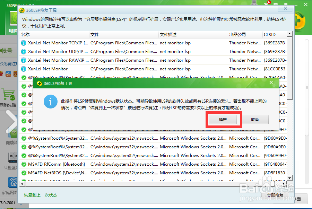The image size is (312, 209).
Task: Click the 确定 button in the dialog
Action: coord(223,120)
